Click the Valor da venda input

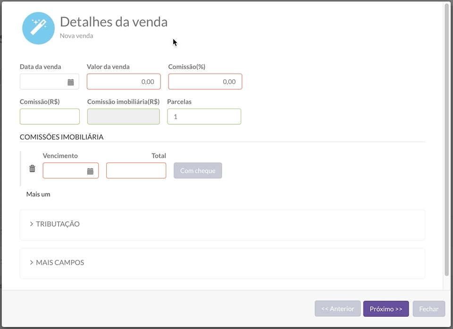pyautogui.click(x=124, y=82)
